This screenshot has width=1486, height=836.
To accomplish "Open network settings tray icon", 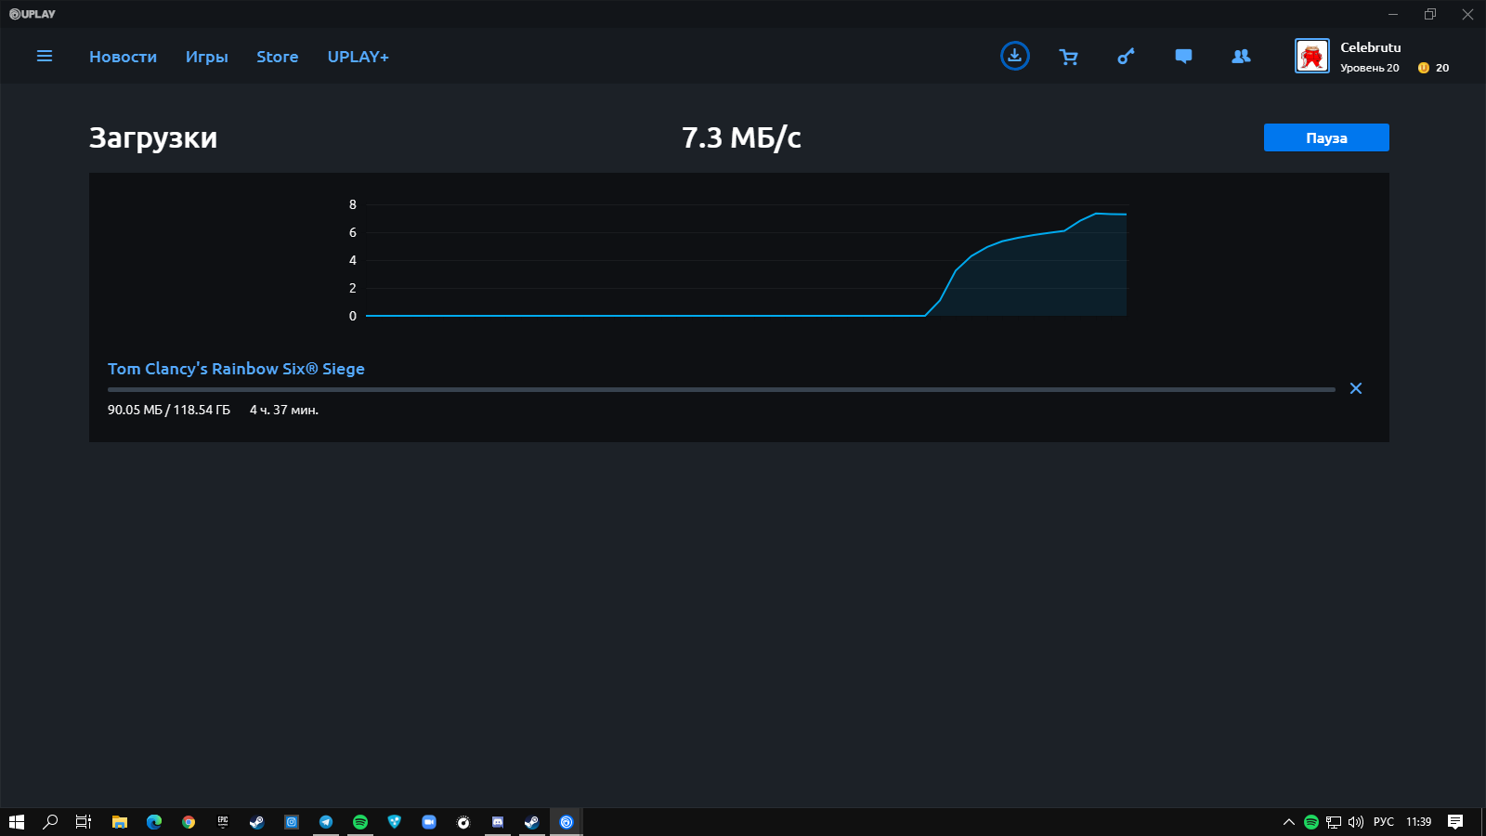I will click(x=1334, y=822).
